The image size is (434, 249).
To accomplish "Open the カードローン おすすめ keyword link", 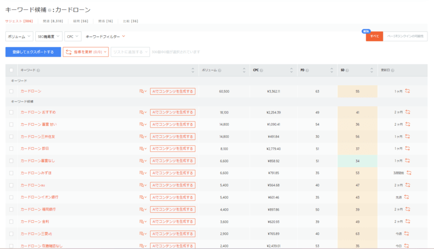I will [x=38, y=112].
